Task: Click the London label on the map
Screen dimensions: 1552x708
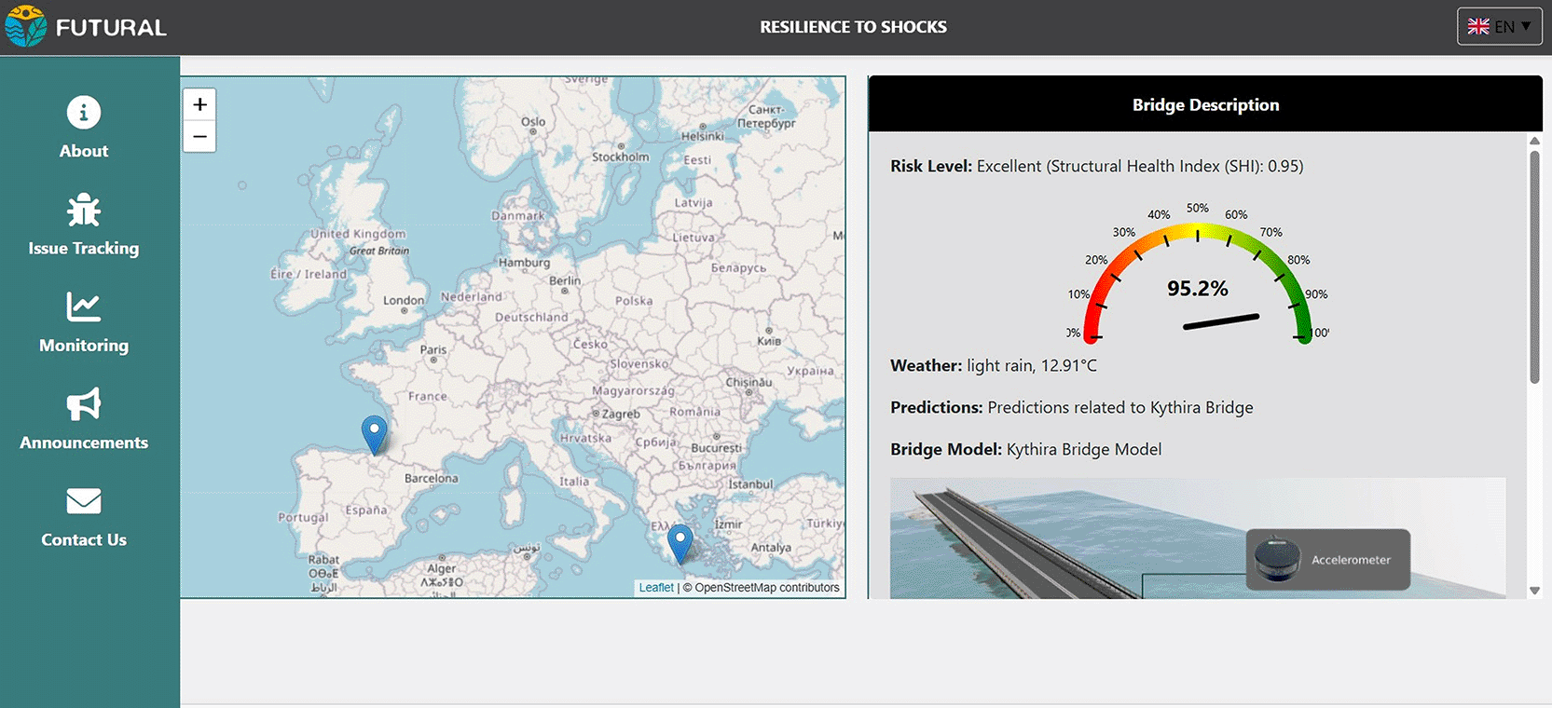Action: [x=404, y=300]
